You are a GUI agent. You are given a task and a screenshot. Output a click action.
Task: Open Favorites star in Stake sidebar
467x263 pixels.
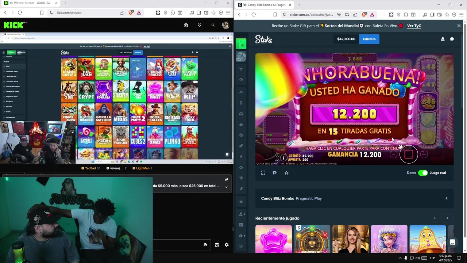click(x=241, y=69)
